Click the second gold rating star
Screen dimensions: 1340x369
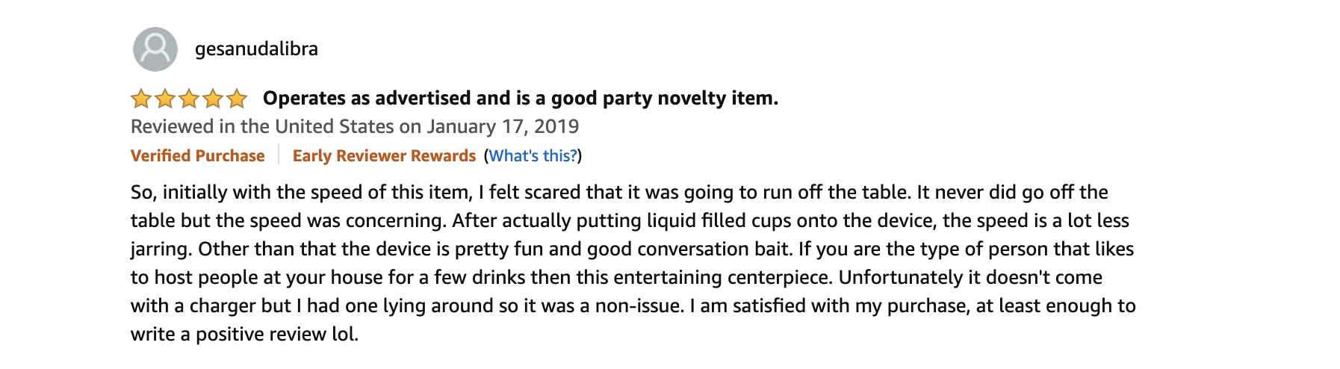165,99
